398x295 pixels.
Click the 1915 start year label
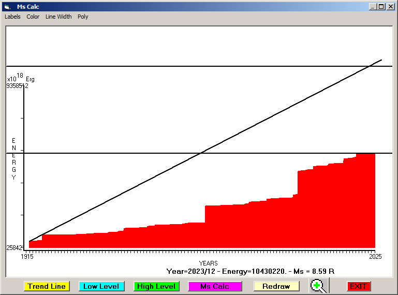click(27, 257)
